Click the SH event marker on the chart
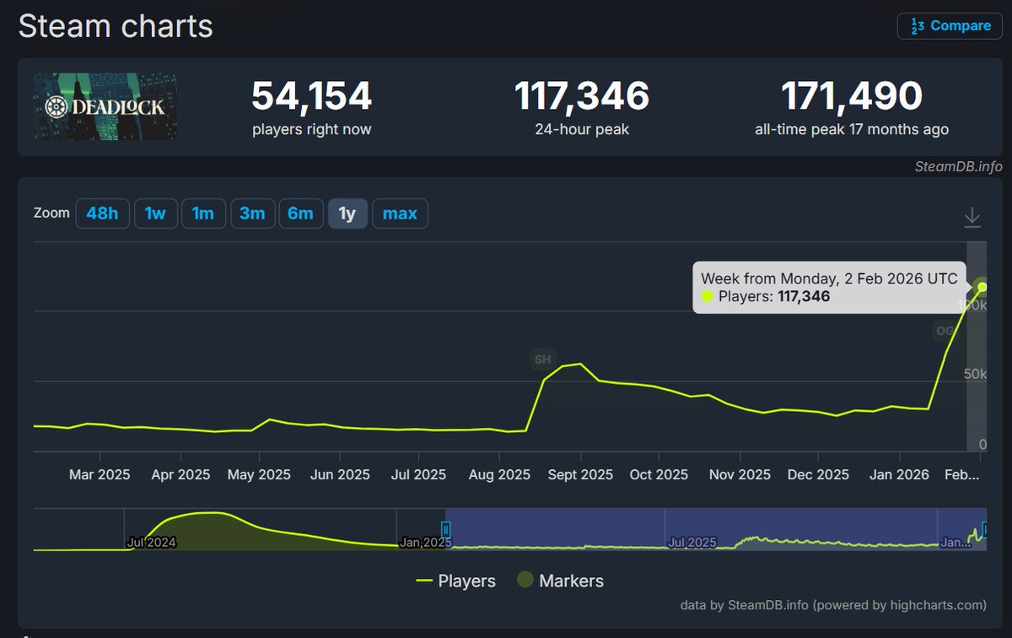The height and width of the screenshot is (638, 1012). point(541,360)
